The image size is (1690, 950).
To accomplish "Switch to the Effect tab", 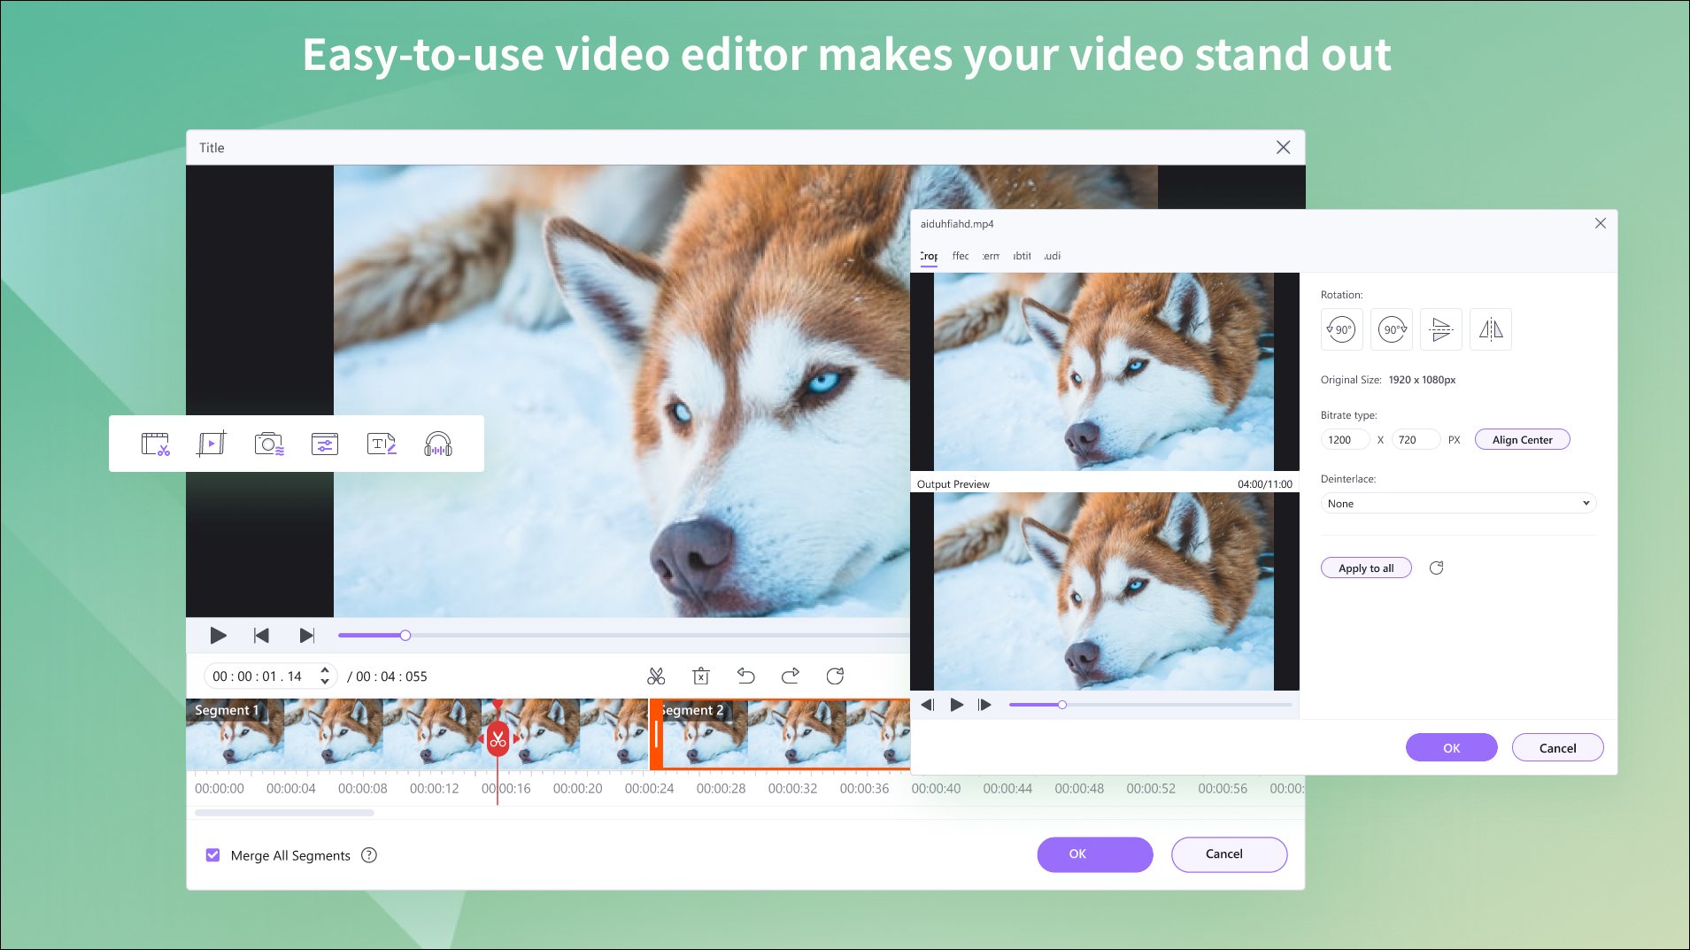I will 961,256.
